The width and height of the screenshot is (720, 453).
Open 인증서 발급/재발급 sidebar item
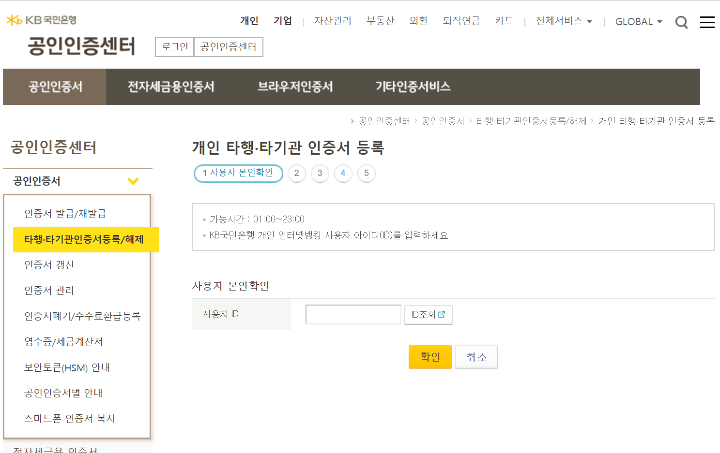(x=65, y=214)
